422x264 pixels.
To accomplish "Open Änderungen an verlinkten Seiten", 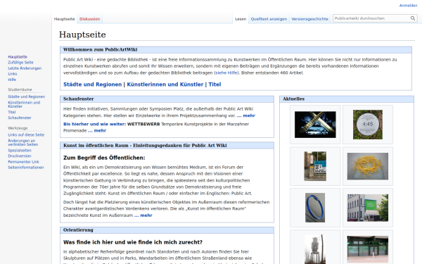I will coord(23,142).
